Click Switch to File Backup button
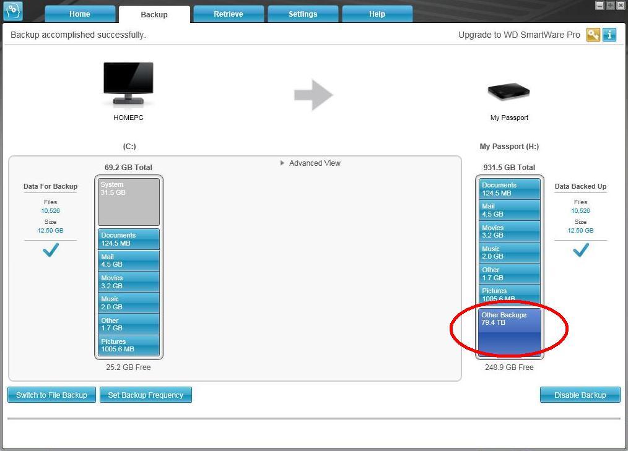 tap(51, 395)
